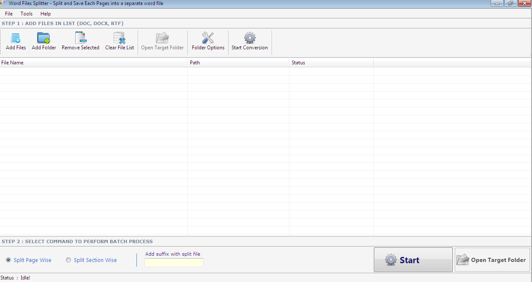532x282 pixels.
Task: Open the File menu
Action: pos(8,13)
